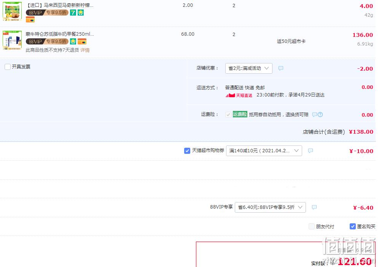Click the 88VIP badge on the Malaysian lemon biscuit item
The image size is (379, 267).
tap(47, 13)
